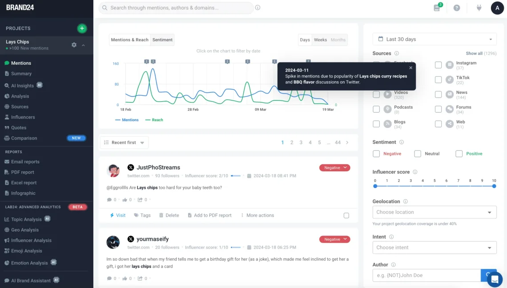Enable the Negative sentiment checkbox
Viewport: 507px width, 288px height.
pyautogui.click(x=376, y=154)
